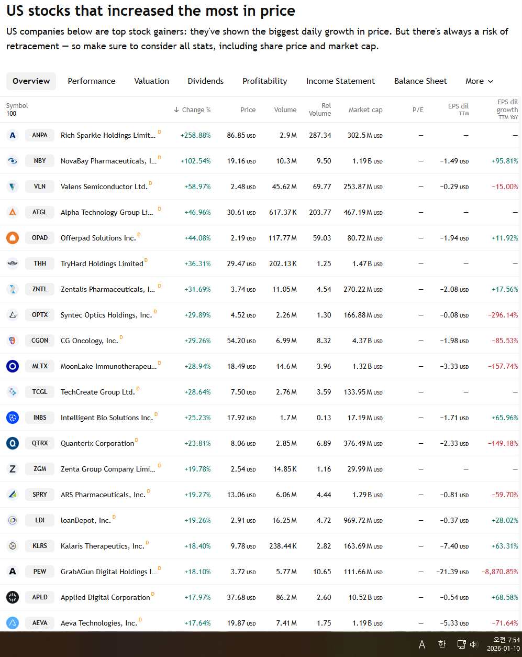Sort by the Market cap column header
This screenshot has width=522, height=657.
[365, 110]
